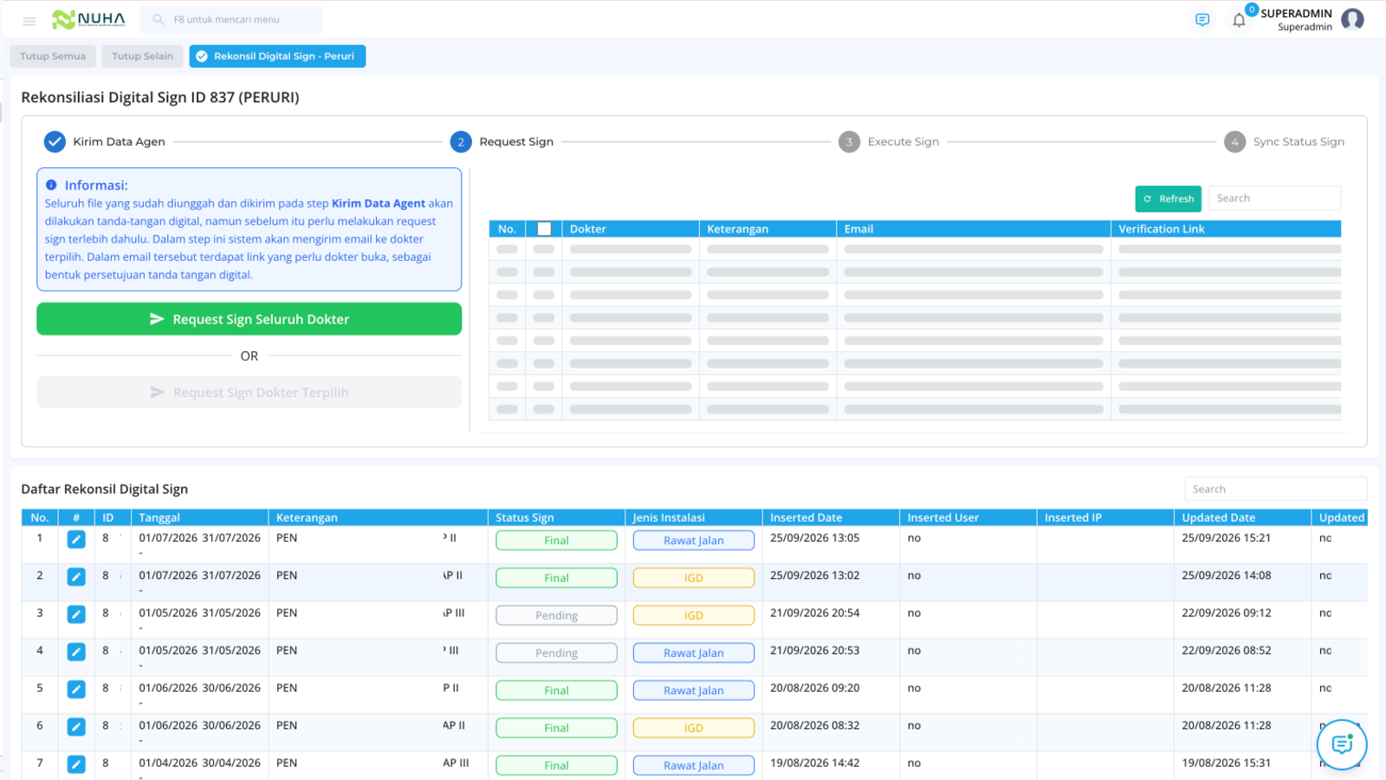Click Tutup Selain to close other tabs
1386x780 pixels.
pos(142,56)
